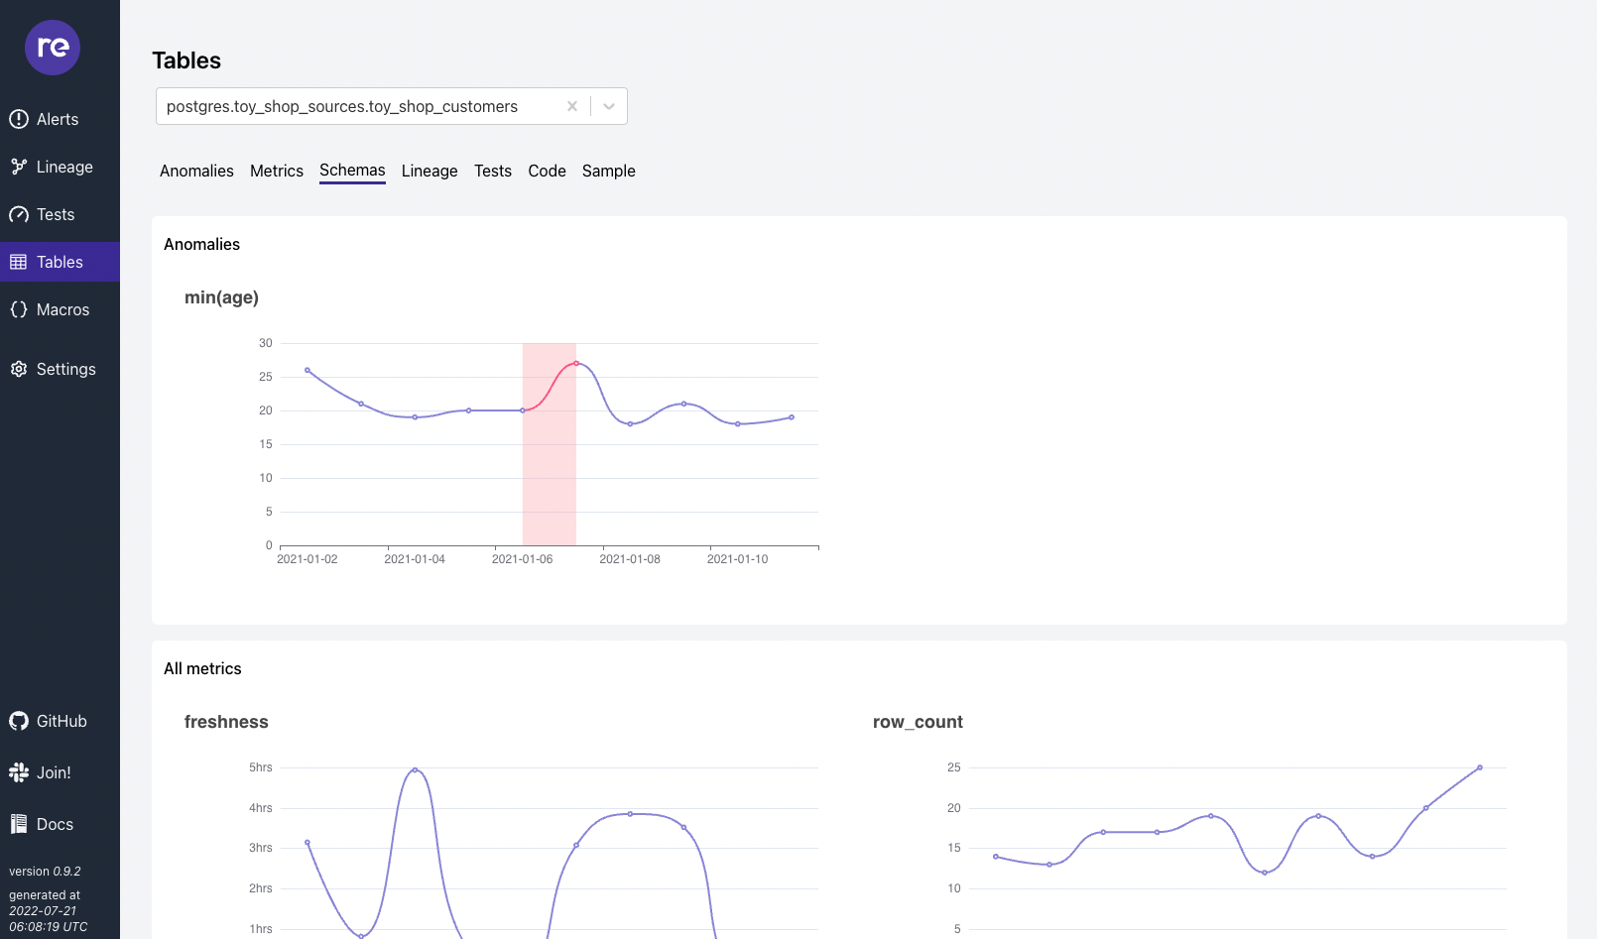
Task: Select the Schemas tab
Action: click(x=352, y=171)
